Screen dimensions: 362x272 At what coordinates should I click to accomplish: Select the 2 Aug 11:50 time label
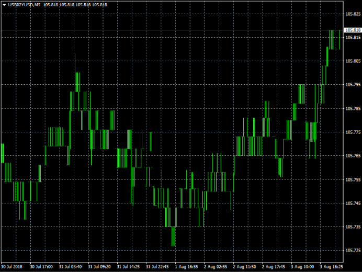[244, 266]
